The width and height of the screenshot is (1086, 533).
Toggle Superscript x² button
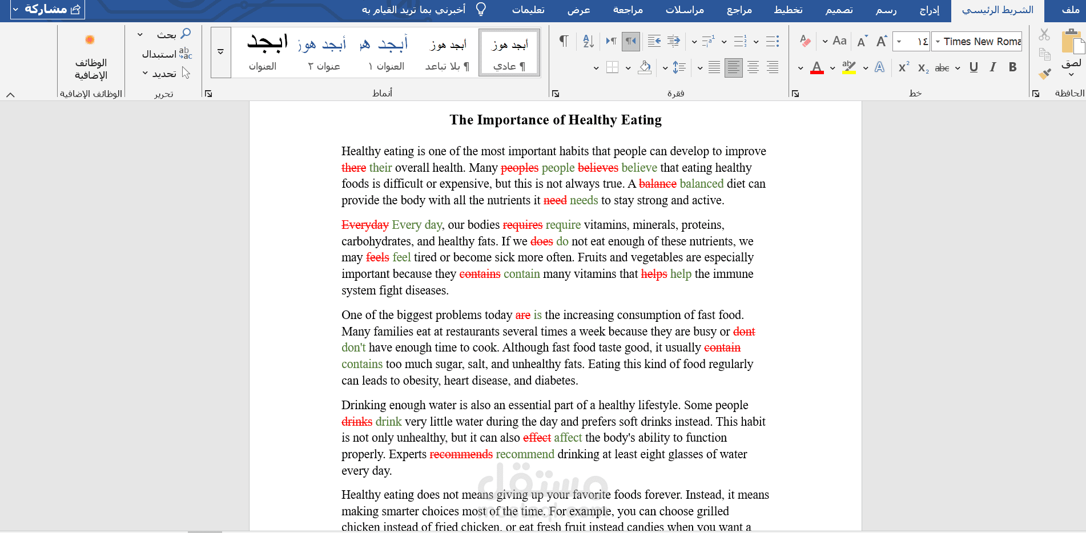tap(904, 67)
